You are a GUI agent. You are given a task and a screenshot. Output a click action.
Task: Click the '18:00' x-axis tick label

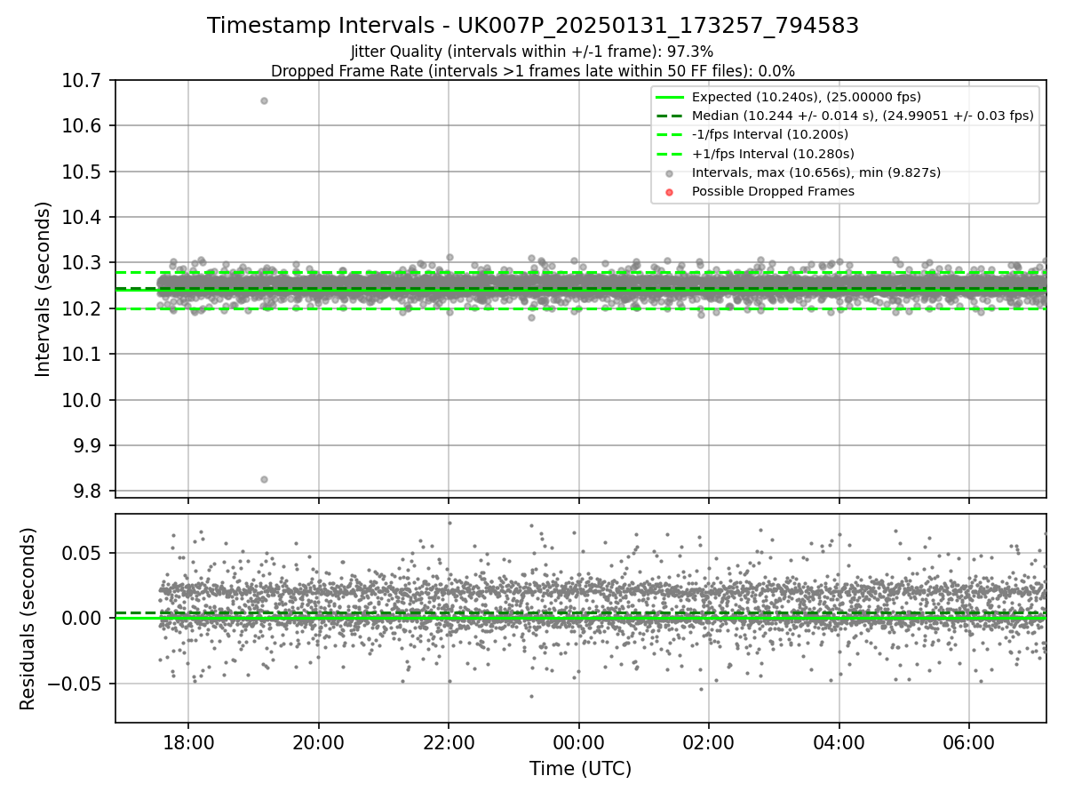(x=188, y=742)
